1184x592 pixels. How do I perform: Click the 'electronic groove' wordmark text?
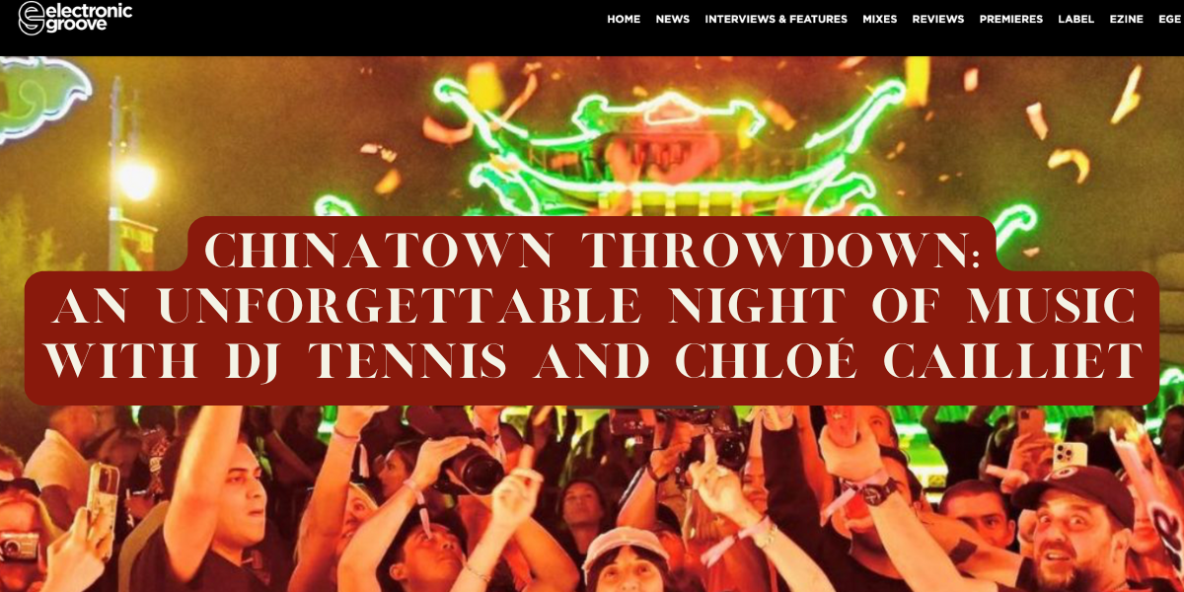[x=91, y=17]
